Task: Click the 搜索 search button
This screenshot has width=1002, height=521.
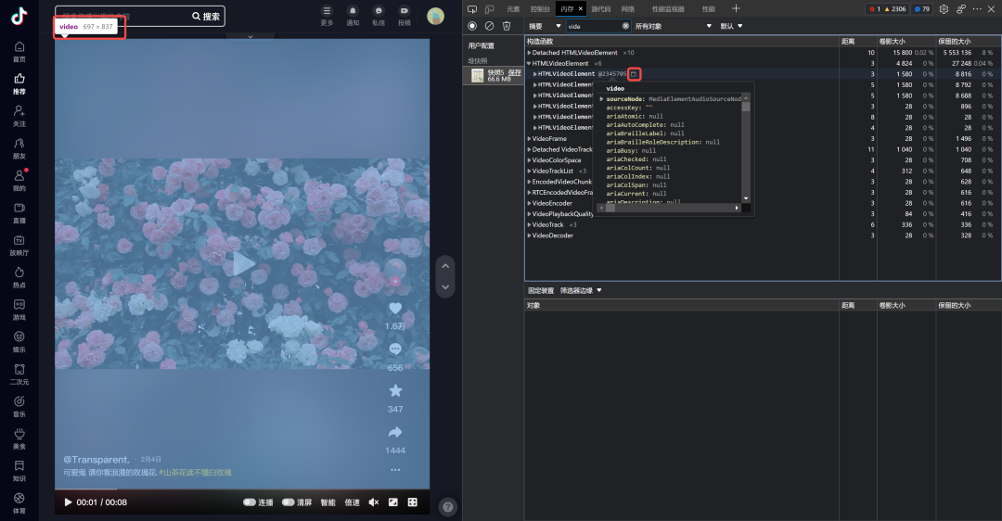Action: pos(206,16)
